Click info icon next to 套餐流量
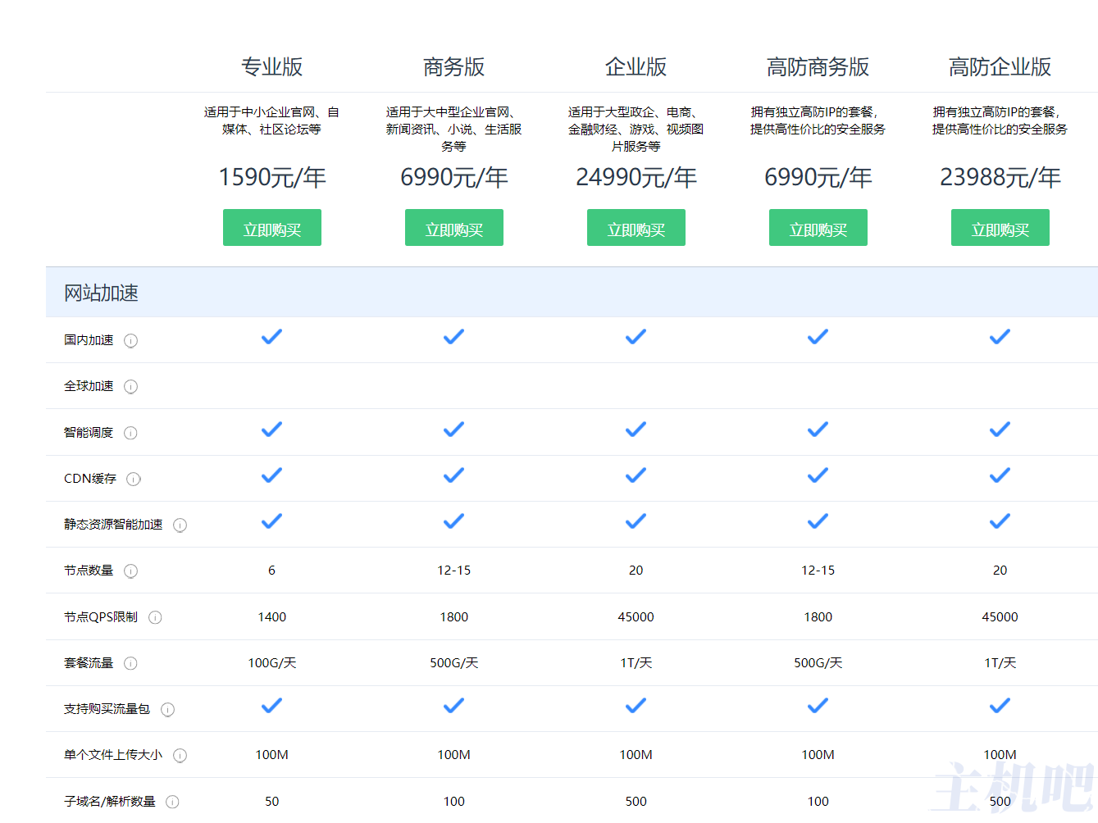 click(x=130, y=663)
